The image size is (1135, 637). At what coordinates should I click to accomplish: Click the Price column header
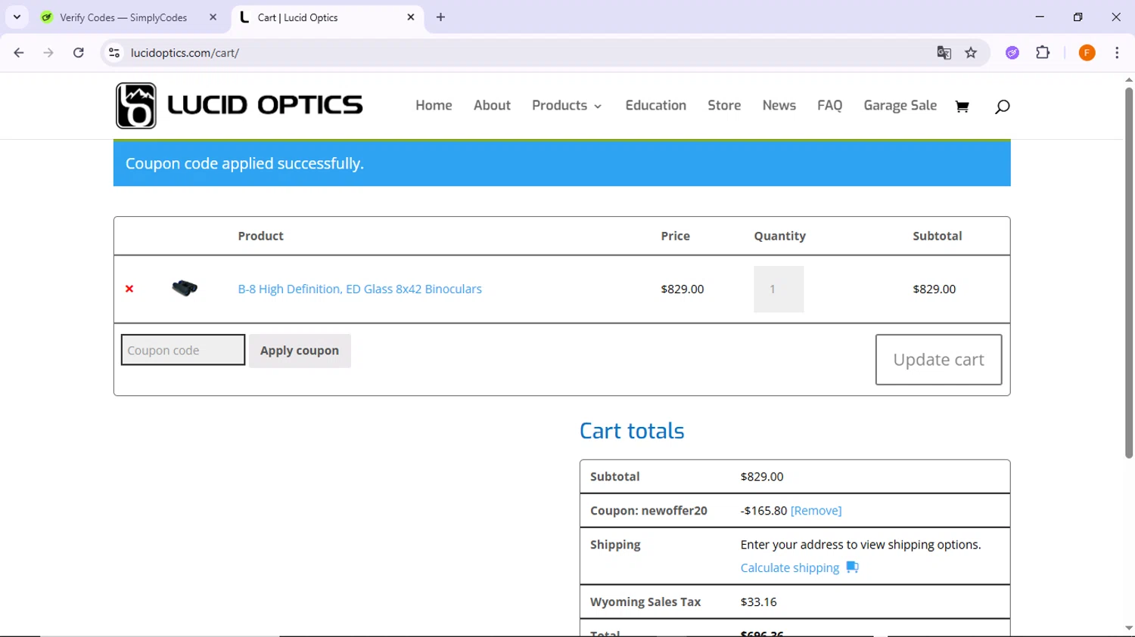[x=675, y=236]
